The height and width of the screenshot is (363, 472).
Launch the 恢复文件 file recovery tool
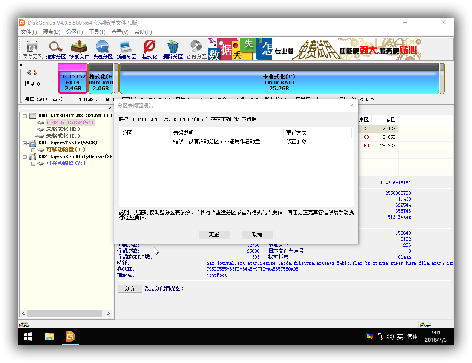point(79,50)
